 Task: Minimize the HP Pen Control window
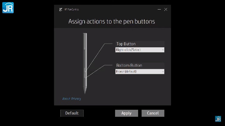(x=159, y=10)
